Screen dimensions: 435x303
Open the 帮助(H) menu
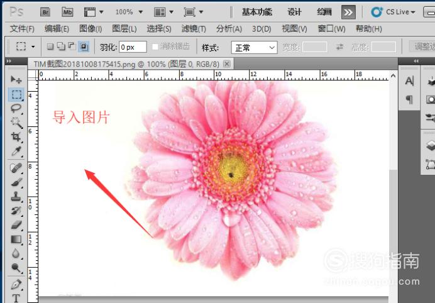369,29
